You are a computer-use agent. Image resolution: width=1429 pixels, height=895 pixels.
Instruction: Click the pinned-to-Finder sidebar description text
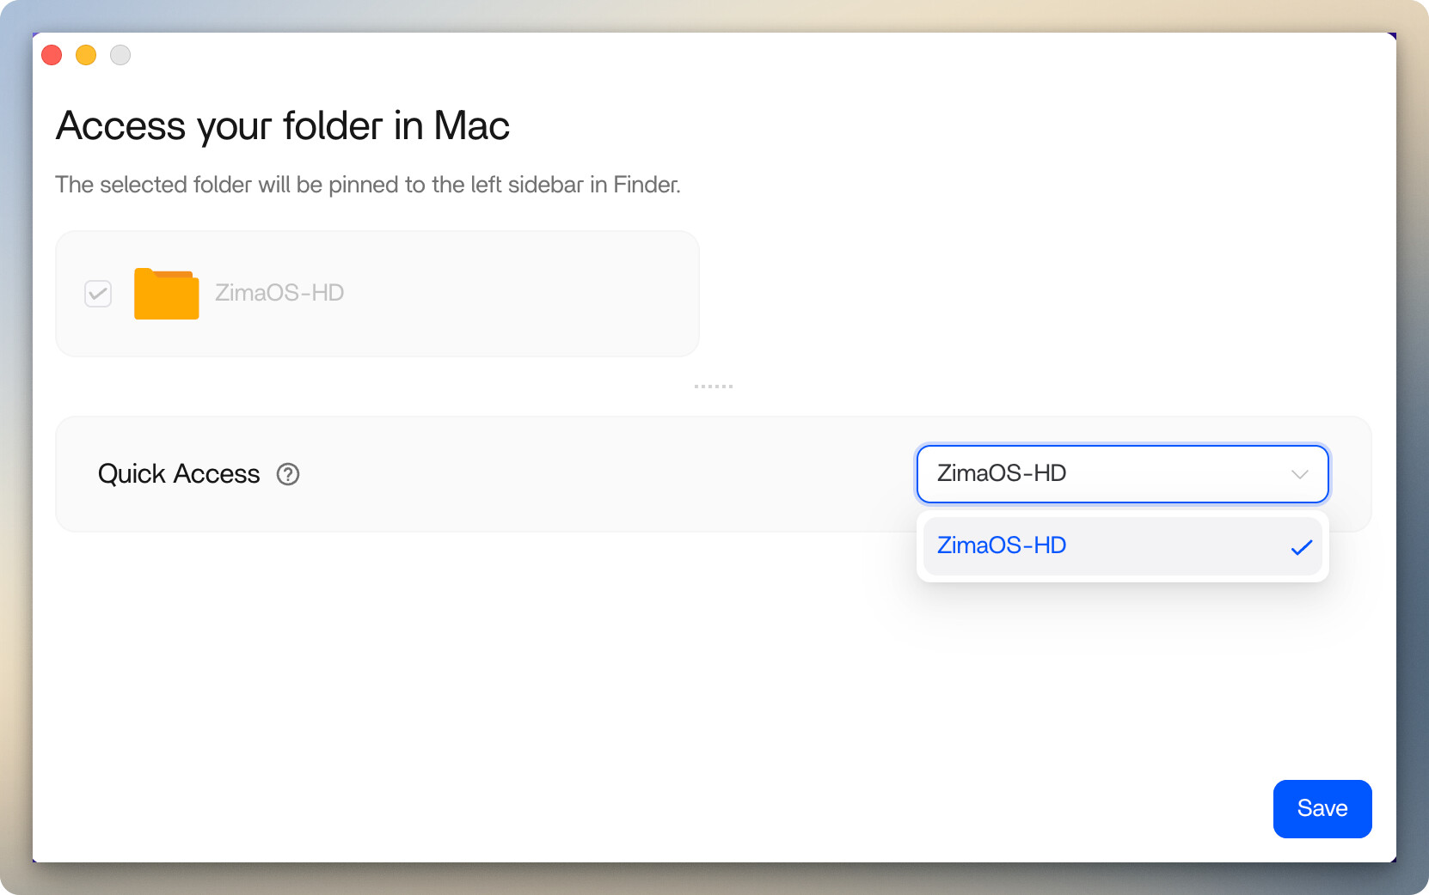tap(368, 185)
